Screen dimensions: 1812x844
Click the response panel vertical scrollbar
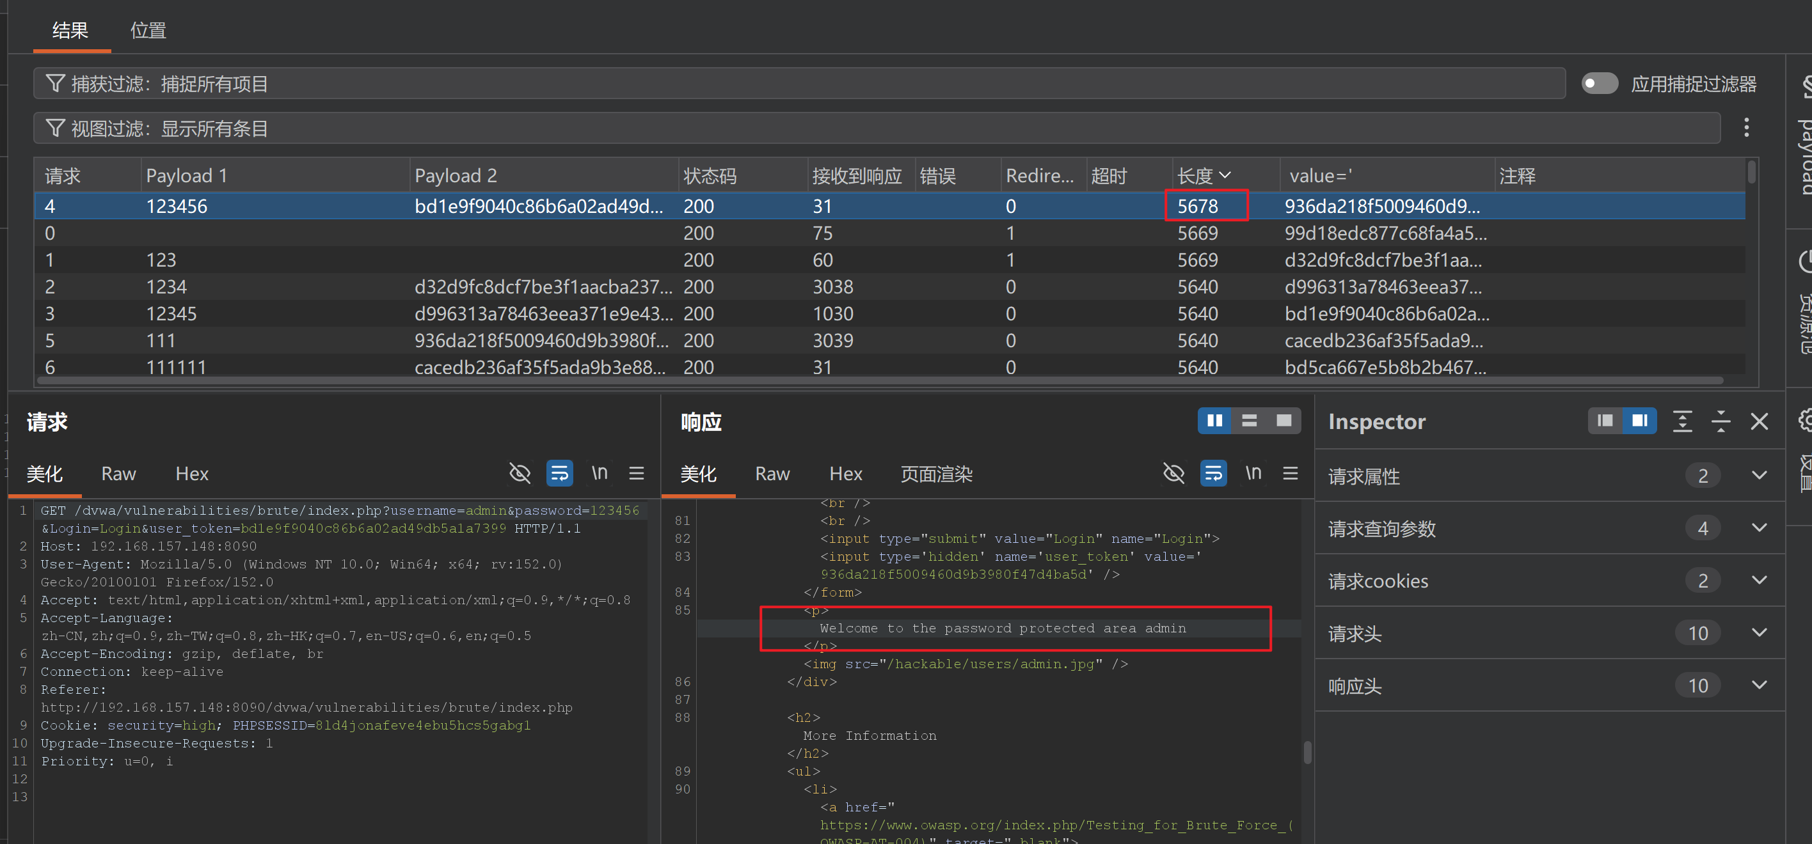pos(1308,752)
